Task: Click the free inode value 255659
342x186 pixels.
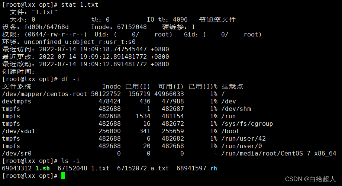Action: pyautogui.click(x=173, y=131)
